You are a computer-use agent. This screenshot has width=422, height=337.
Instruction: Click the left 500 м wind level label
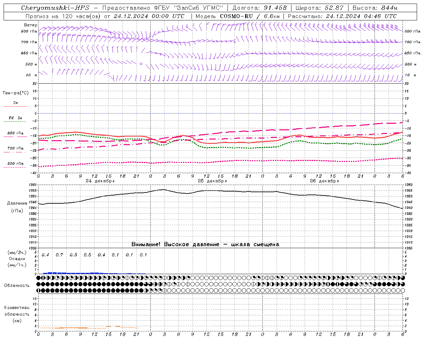(x=31, y=65)
